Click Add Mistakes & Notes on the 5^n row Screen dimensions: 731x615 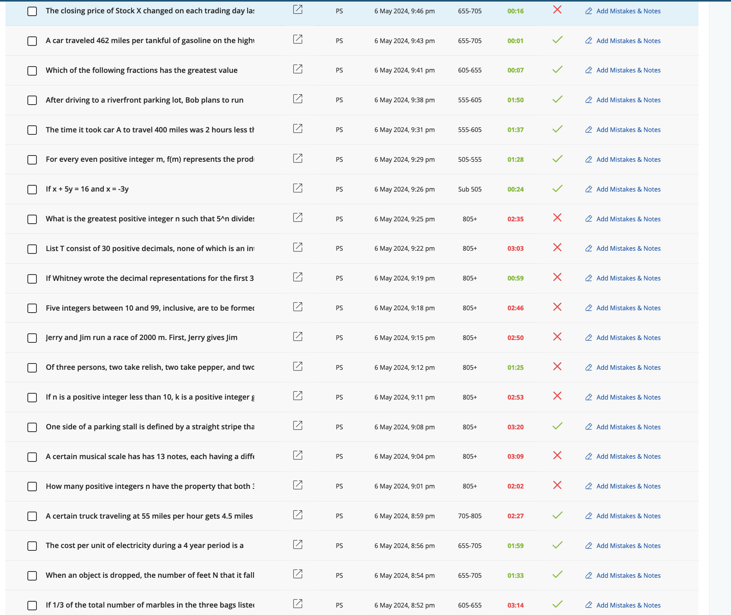pyautogui.click(x=628, y=219)
